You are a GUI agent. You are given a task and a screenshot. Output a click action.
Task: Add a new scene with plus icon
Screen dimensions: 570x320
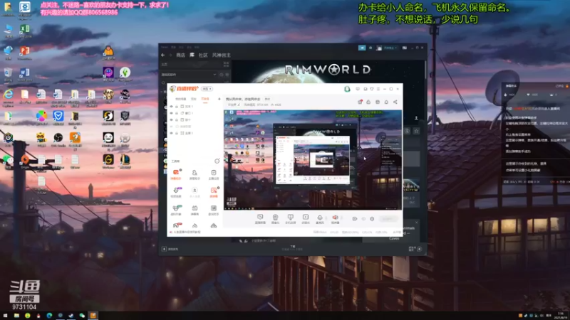coord(219,99)
